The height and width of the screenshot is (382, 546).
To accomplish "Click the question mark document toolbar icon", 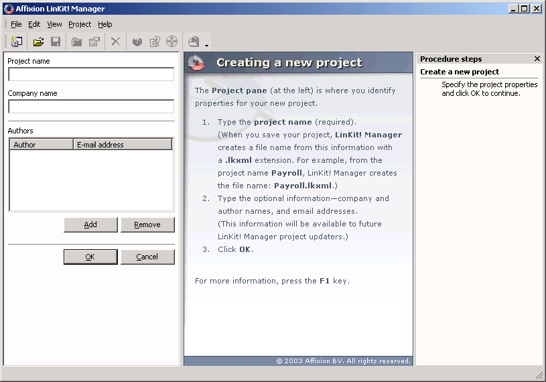I will click(x=155, y=42).
